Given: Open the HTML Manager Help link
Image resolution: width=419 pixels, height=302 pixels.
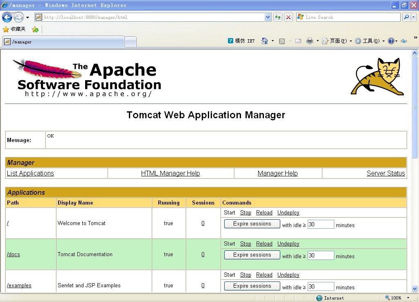Looking at the screenshot, I should (x=171, y=173).
